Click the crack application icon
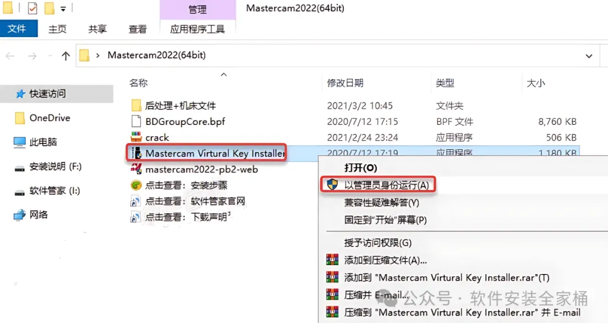 click(136, 137)
